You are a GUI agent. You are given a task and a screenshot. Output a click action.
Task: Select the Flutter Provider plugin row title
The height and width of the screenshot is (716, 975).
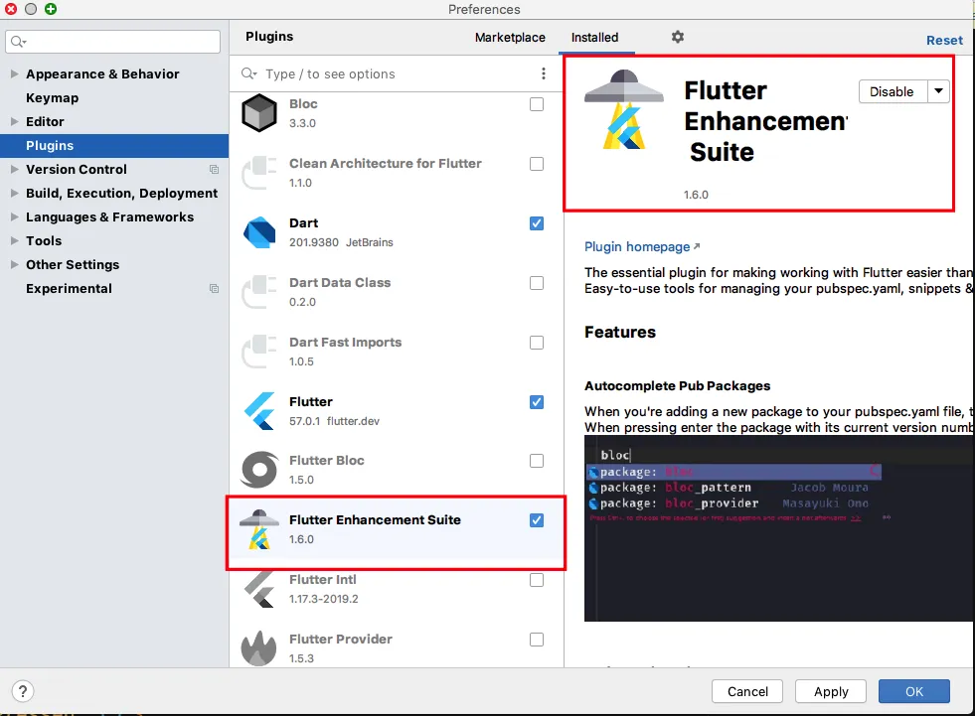340,639
